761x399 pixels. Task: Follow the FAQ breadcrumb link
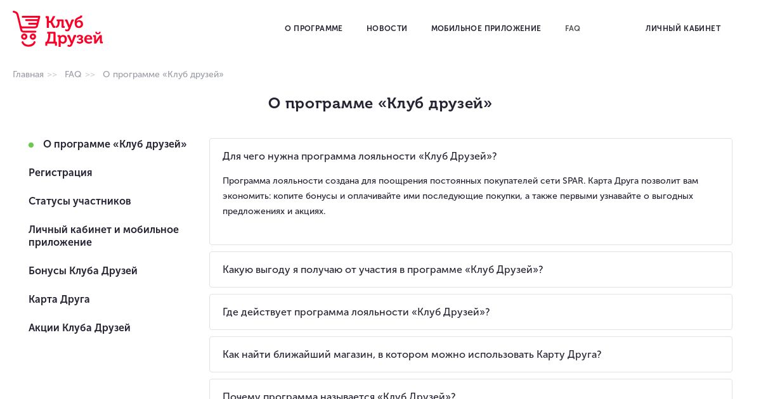[x=73, y=74]
